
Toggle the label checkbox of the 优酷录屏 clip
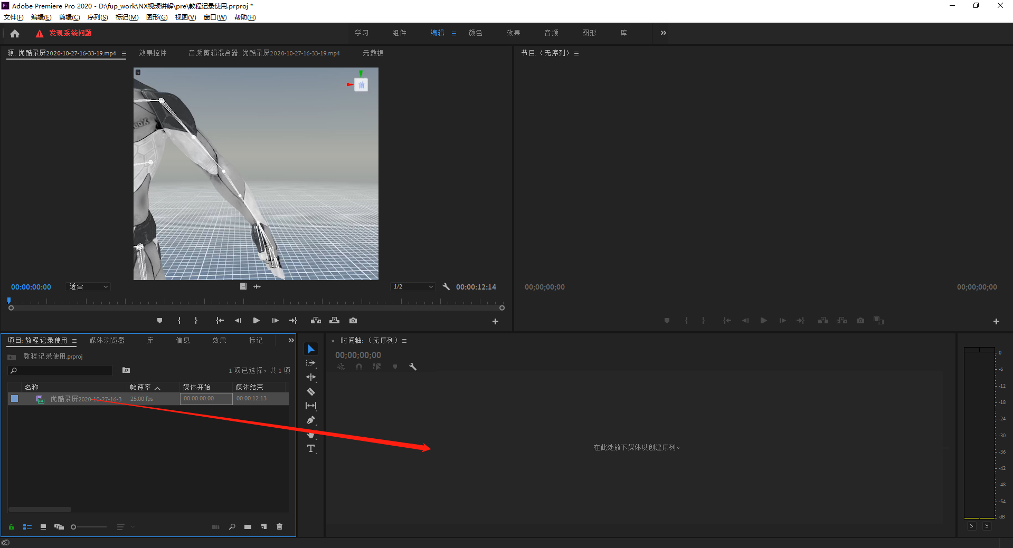[15, 399]
